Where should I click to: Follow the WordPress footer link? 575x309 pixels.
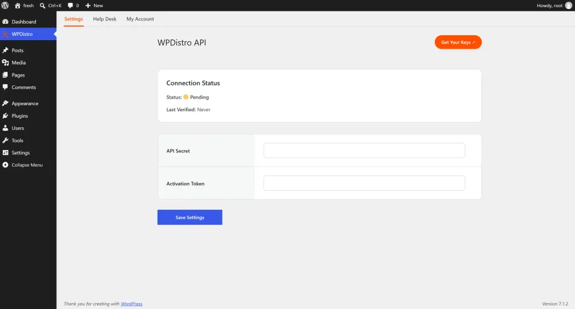[131, 304]
